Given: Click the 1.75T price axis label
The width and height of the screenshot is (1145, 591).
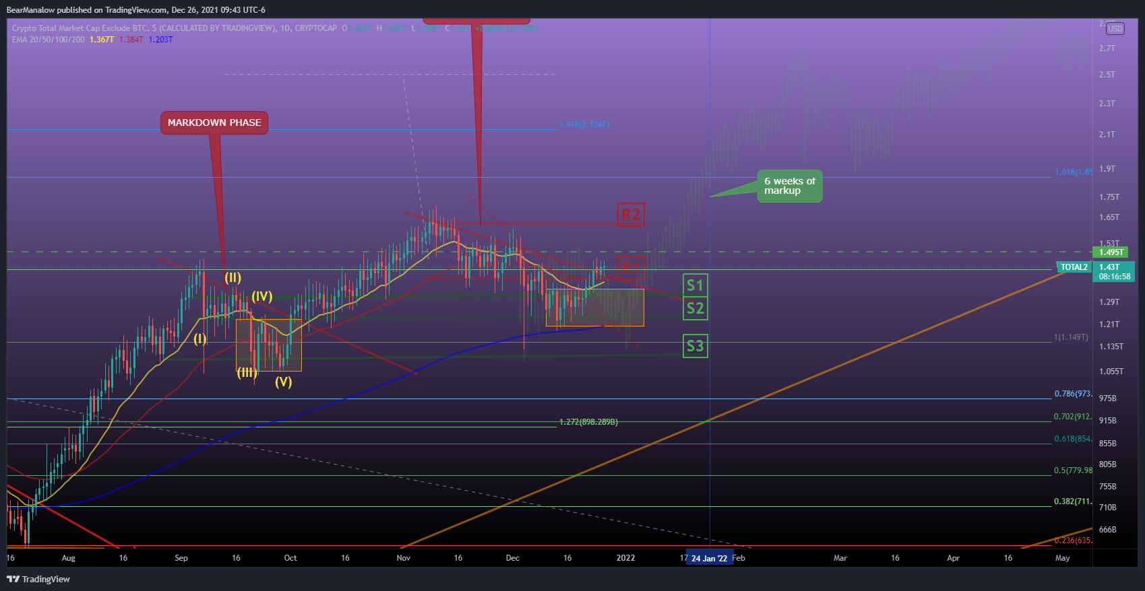Looking at the screenshot, I should click(x=1109, y=197).
